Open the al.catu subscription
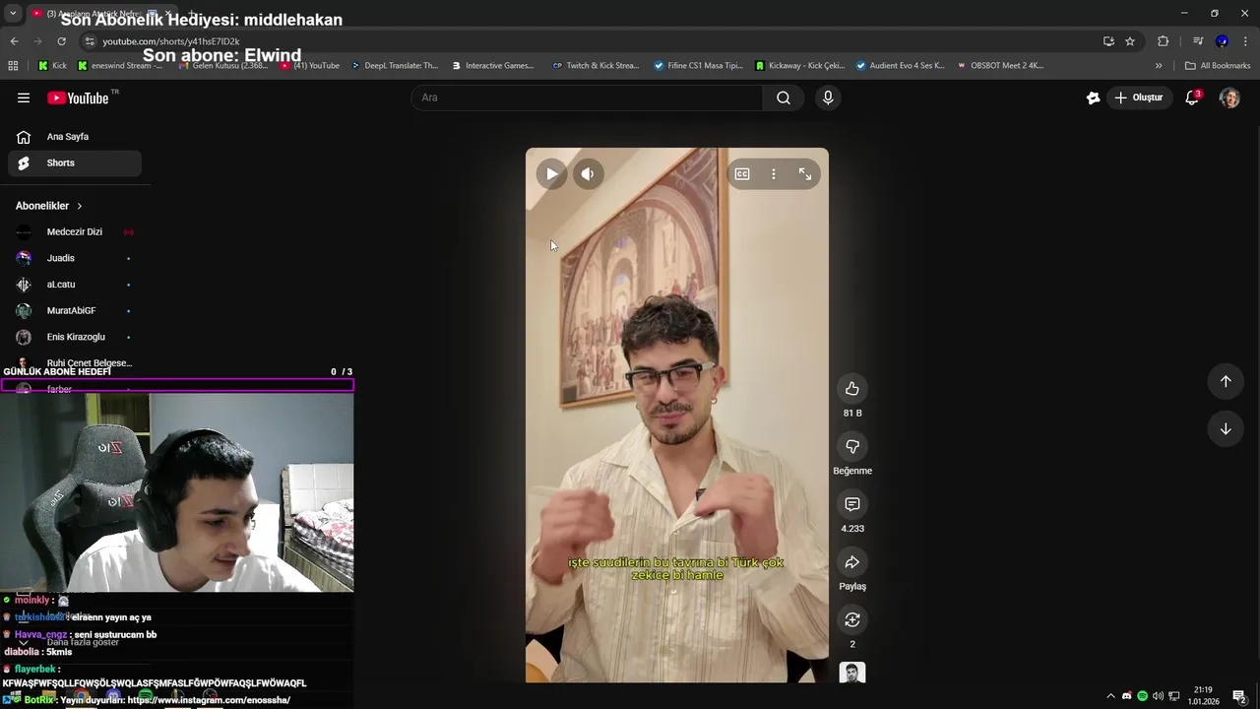 (75, 285)
